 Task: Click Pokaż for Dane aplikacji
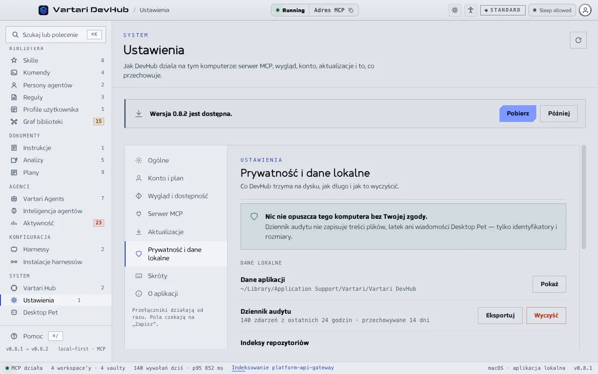click(549, 284)
